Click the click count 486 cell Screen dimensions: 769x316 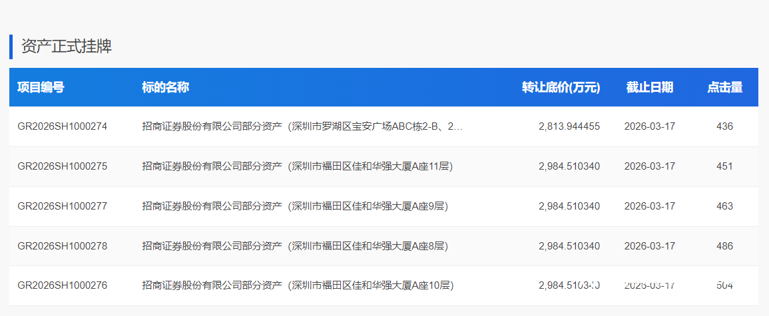[x=724, y=246]
